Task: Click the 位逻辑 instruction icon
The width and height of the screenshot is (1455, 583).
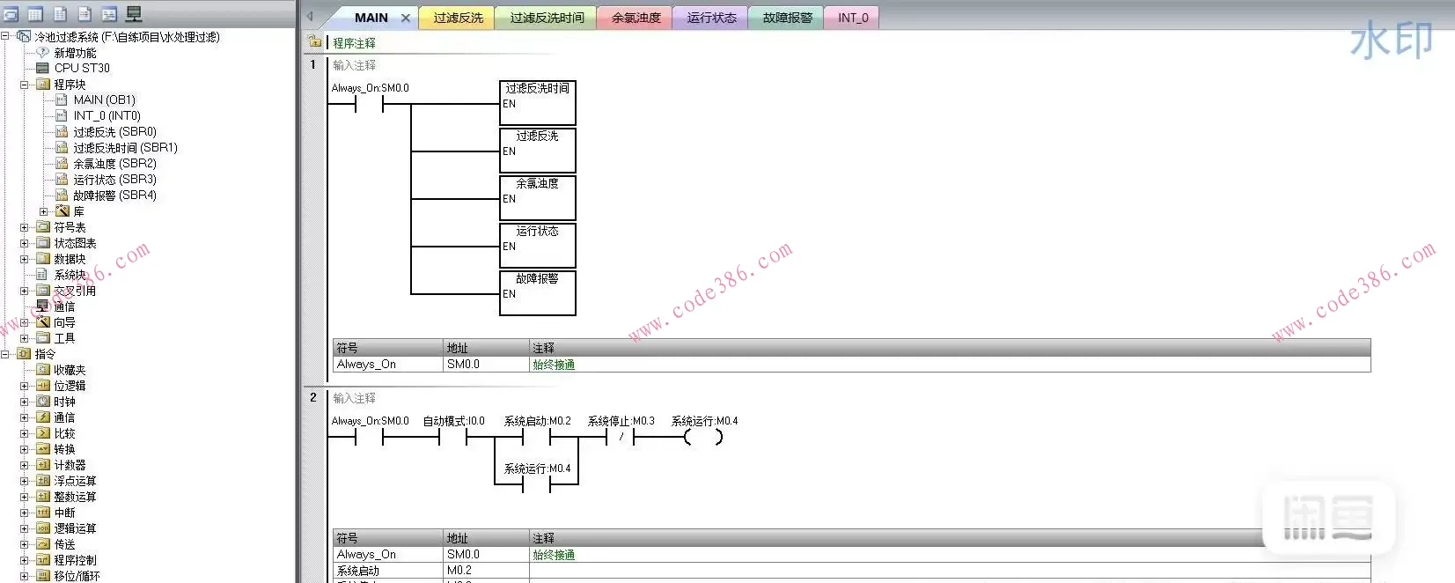Action: click(x=42, y=386)
